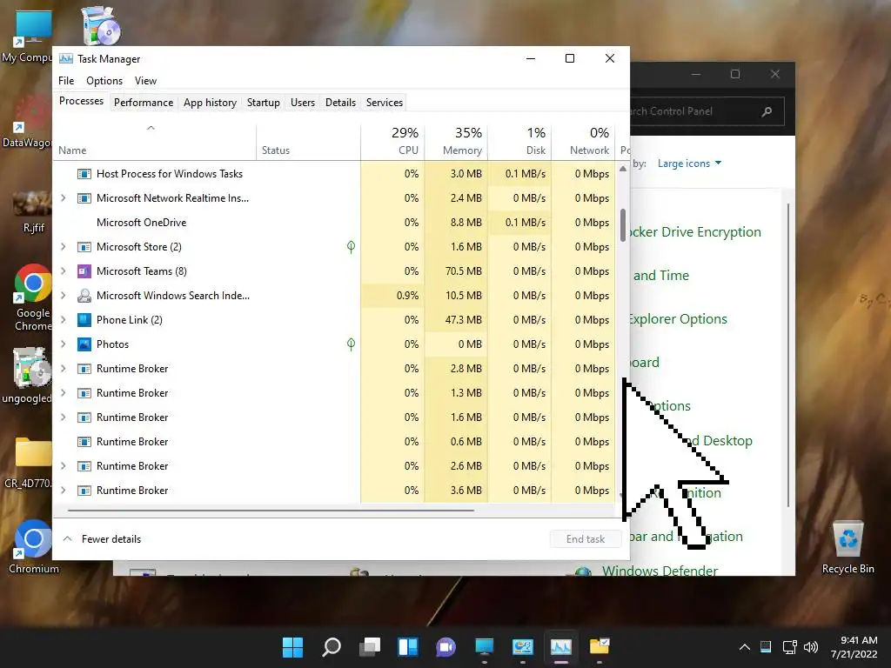
Task: Click the search magnifier in Control Panel
Action: pos(767,111)
